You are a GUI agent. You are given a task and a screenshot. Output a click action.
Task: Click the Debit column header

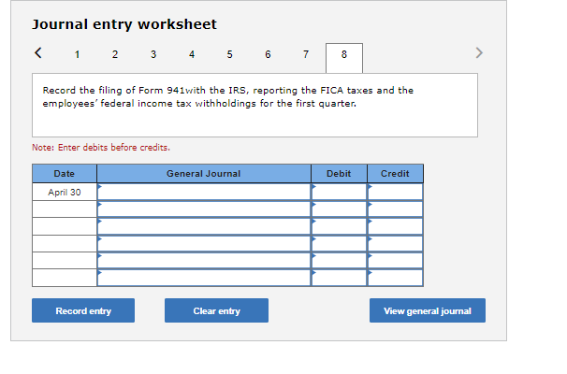340,174
